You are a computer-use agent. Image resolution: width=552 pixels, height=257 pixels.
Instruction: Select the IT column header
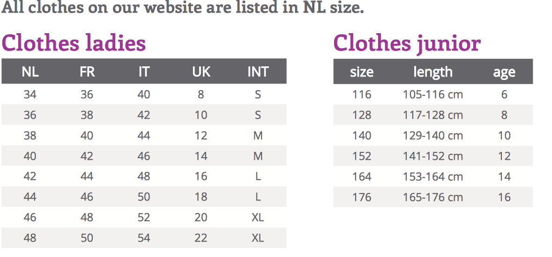coord(144,71)
